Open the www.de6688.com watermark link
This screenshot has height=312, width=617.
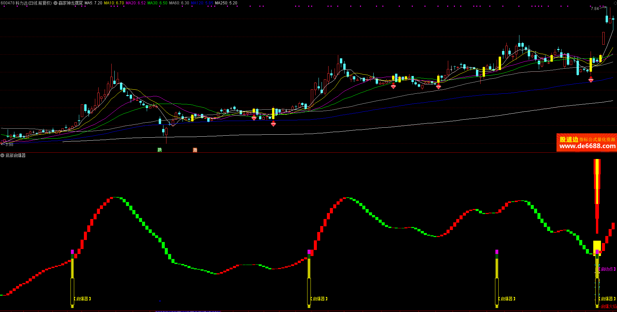[x=587, y=146]
